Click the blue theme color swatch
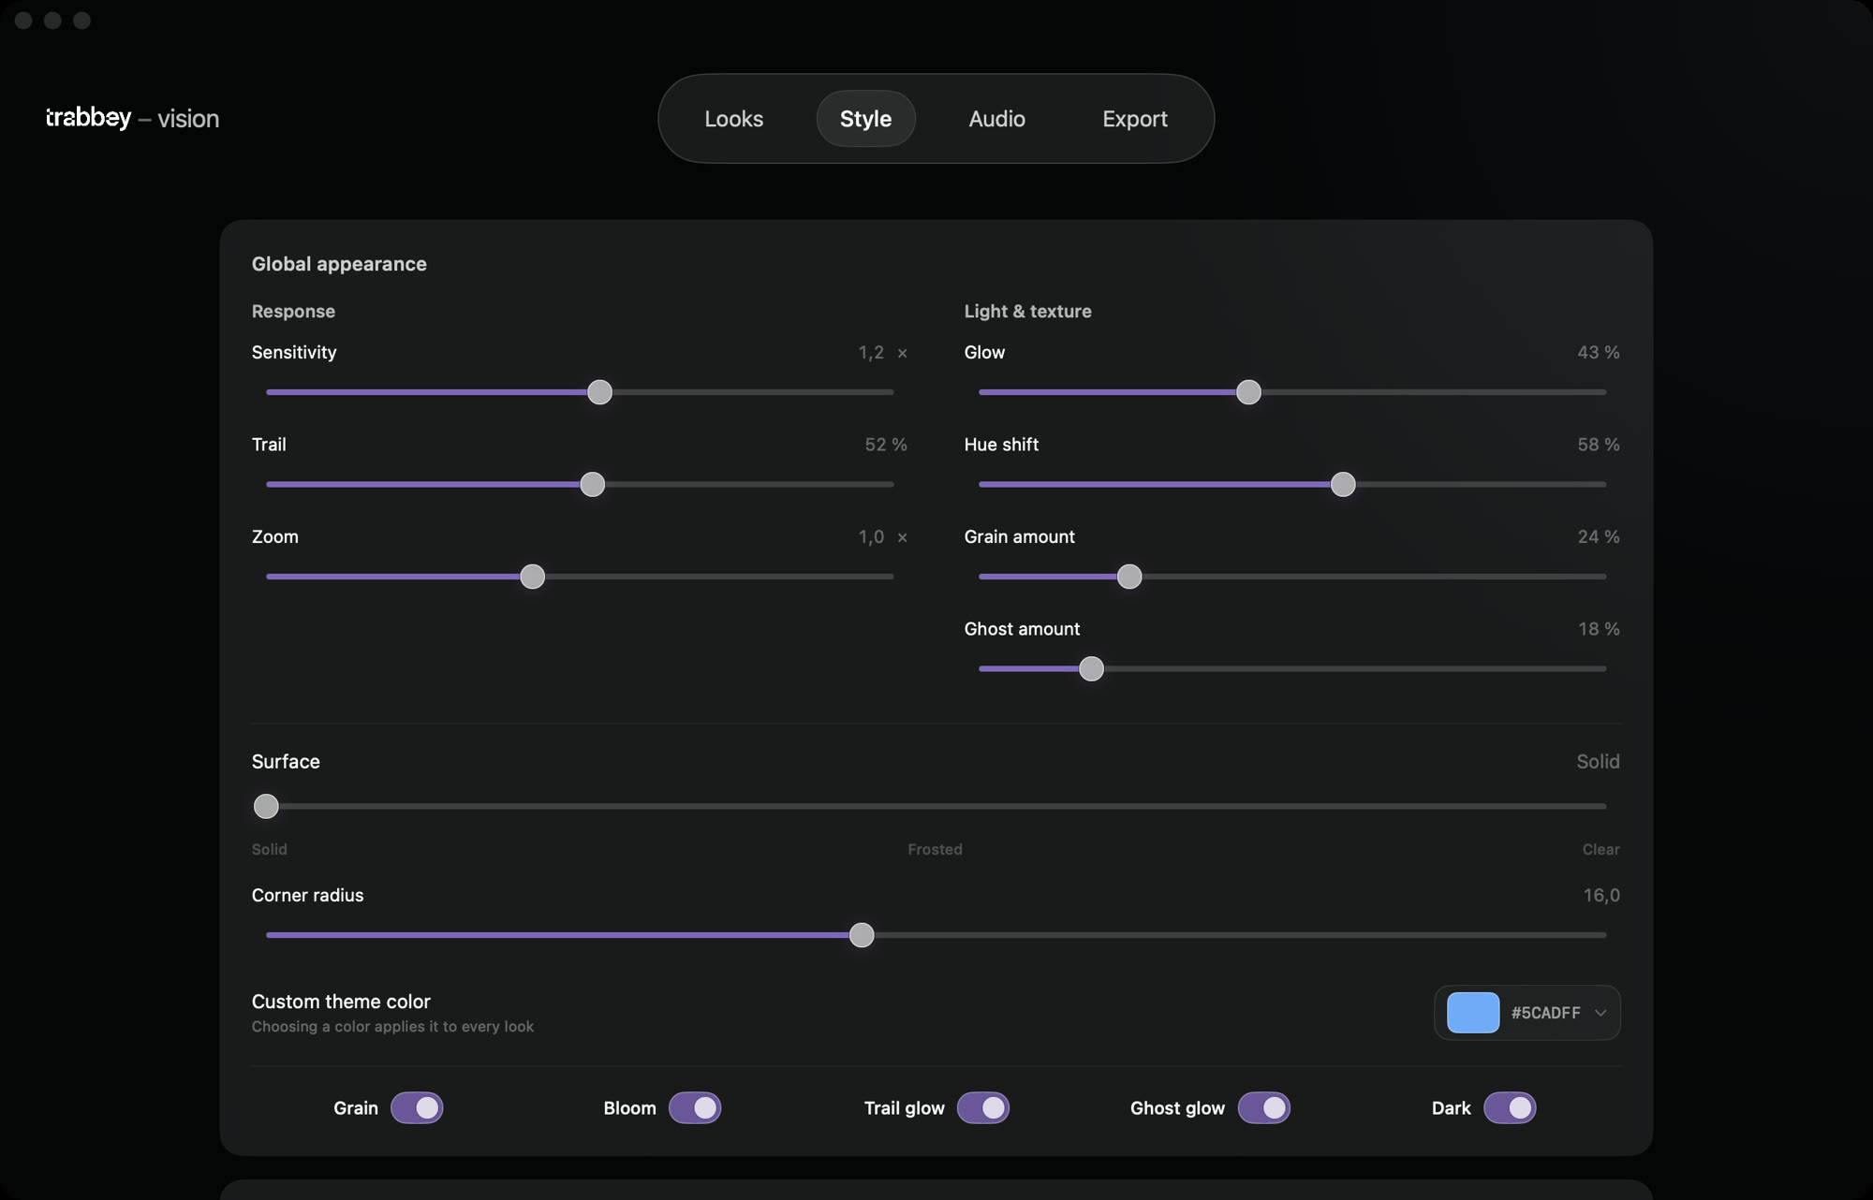The width and height of the screenshot is (1873, 1200). coord(1473,1013)
